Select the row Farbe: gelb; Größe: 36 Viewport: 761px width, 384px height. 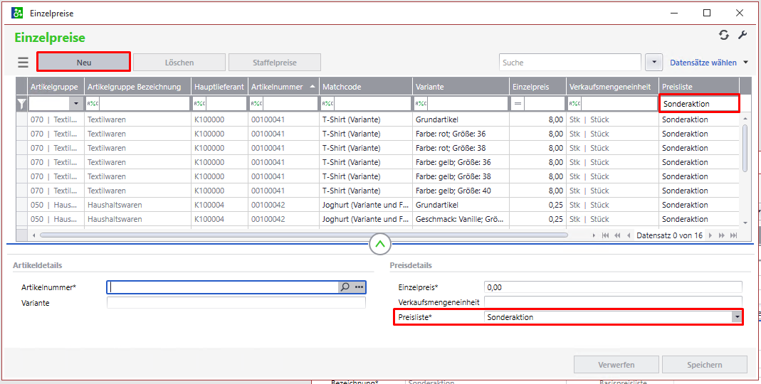click(379, 162)
